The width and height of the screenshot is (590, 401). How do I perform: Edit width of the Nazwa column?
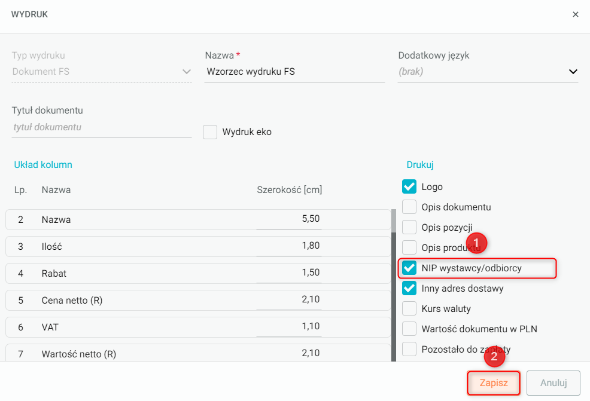(x=290, y=220)
